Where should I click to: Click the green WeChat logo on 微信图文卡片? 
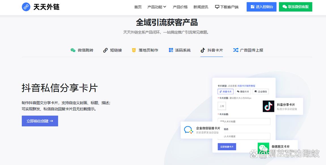click(263, 147)
